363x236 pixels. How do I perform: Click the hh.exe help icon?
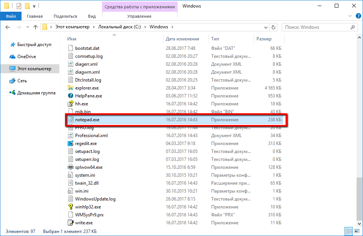pyautogui.click(x=70, y=104)
